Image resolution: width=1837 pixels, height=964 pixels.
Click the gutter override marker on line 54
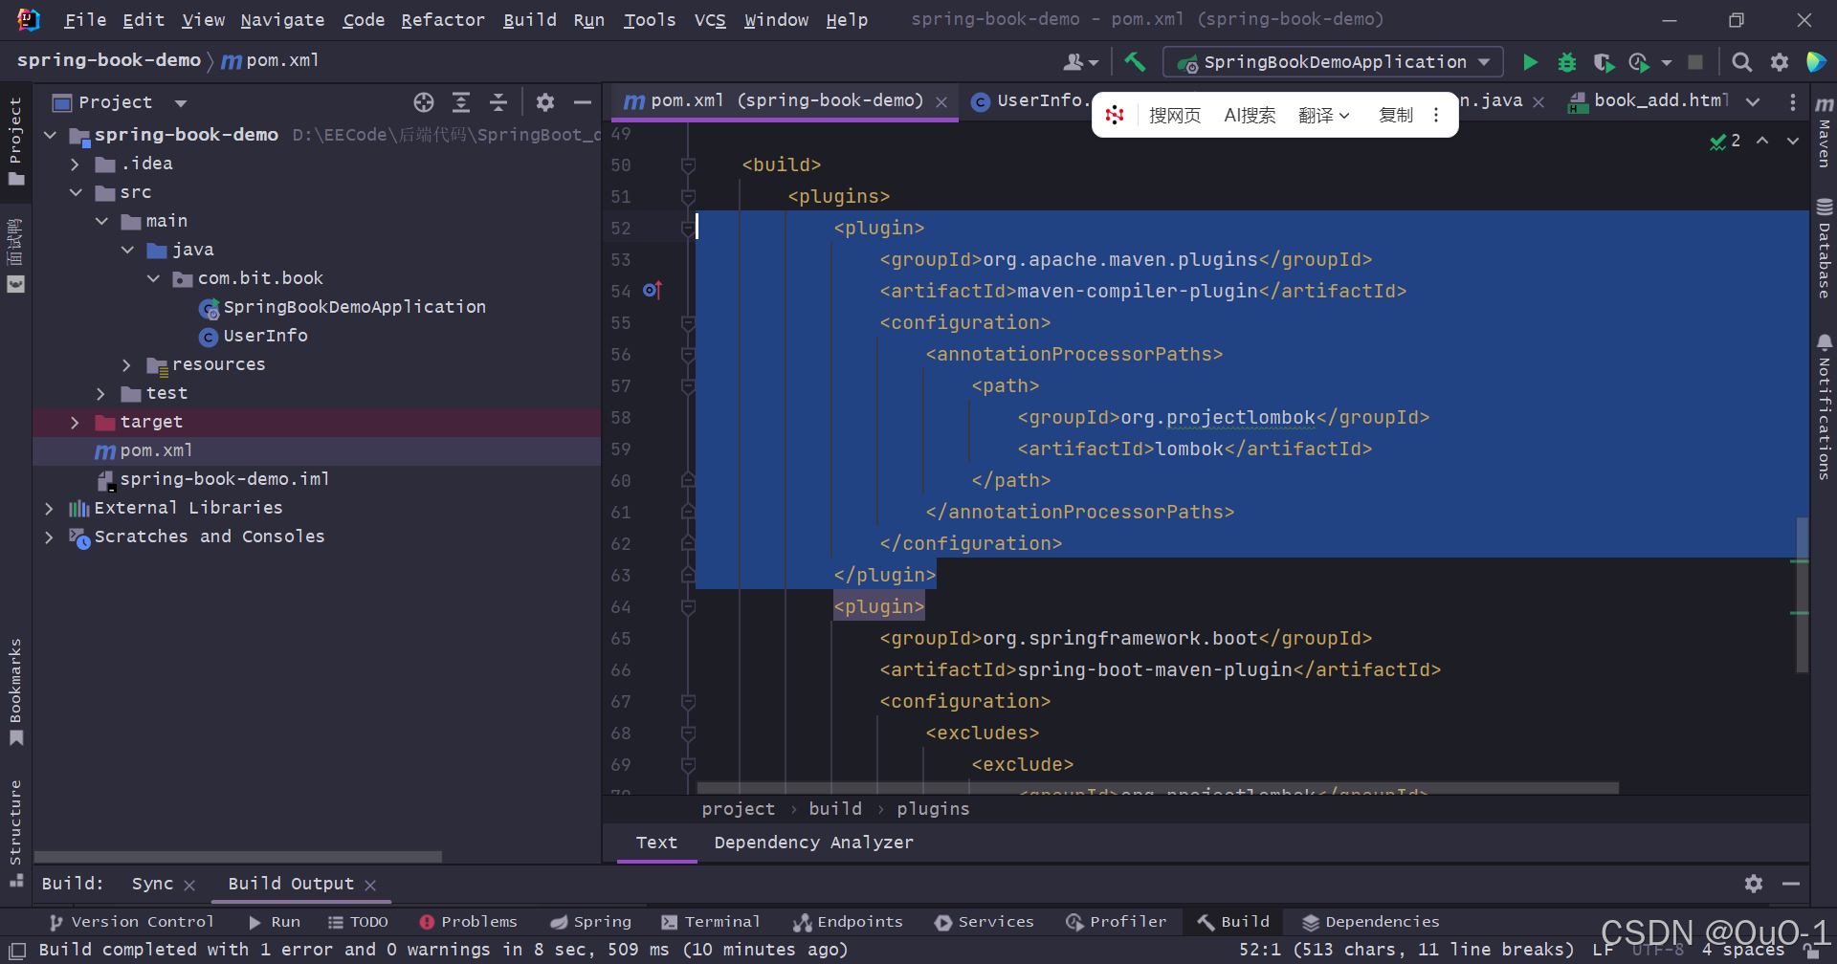(x=653, y=290)
